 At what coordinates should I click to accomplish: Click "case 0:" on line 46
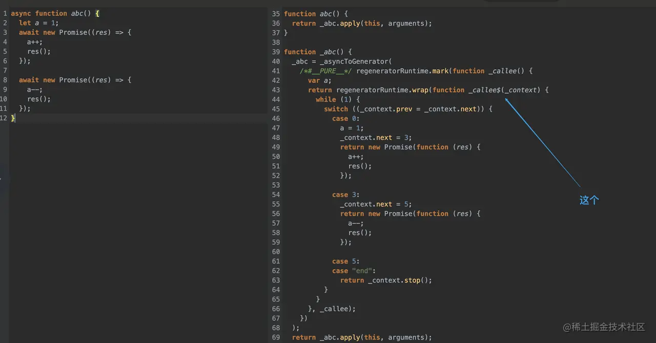pyautogui.click(x=346, y=118)
